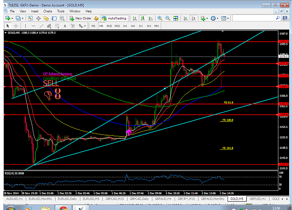This screenshot has height=210, width=292.
Task: Set timeframe to H4
Action: (133, 26)
